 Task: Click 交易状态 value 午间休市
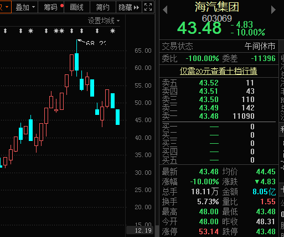click(x=260, y=46)
